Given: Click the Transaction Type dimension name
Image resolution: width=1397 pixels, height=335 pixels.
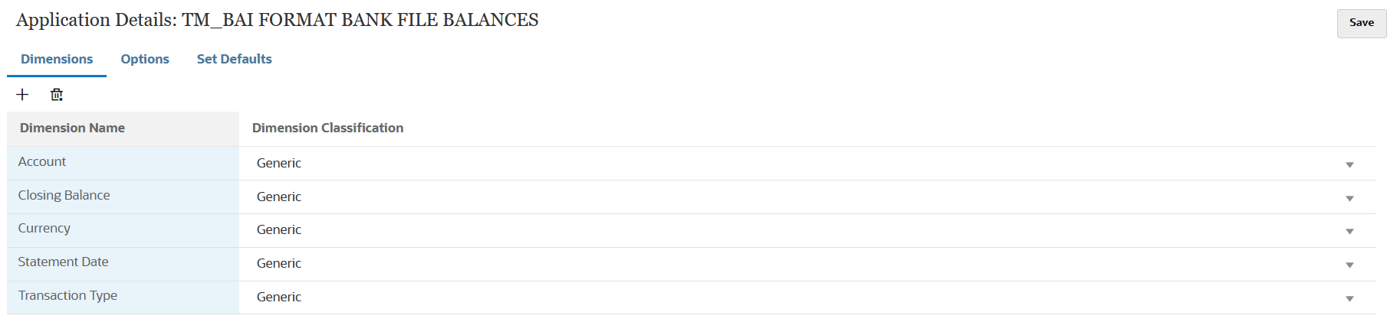Looking at the screenshot, I should click(x=68, y=296).
